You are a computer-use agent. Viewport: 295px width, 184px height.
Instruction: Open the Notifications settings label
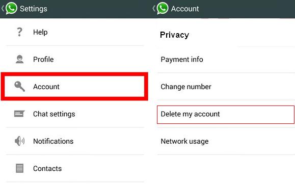click(53, 141)
